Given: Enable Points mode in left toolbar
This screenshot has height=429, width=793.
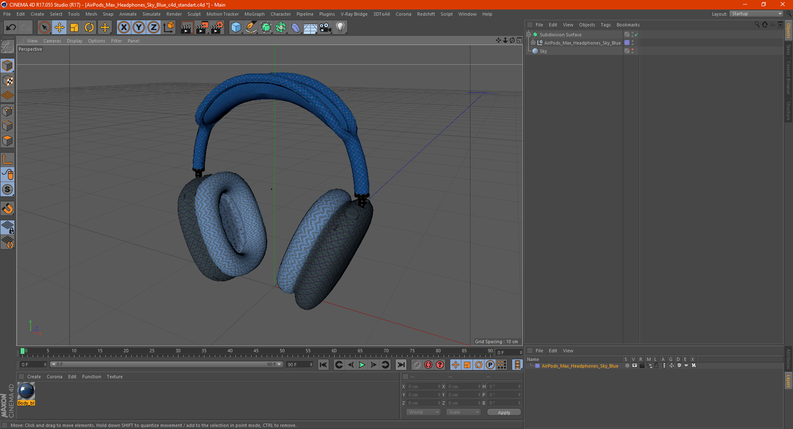Looking at the screenshot, I should coord(7,111).
